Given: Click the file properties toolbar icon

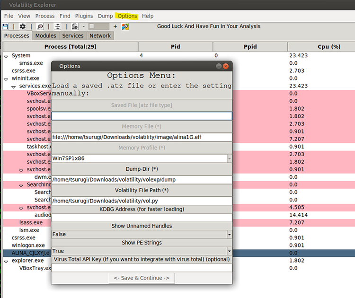Looking at the screenshot, I should (75, 26).
